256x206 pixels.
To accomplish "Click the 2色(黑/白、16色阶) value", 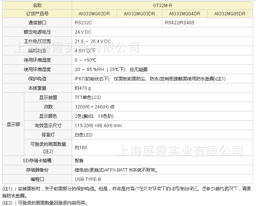I will coord(94,116).
